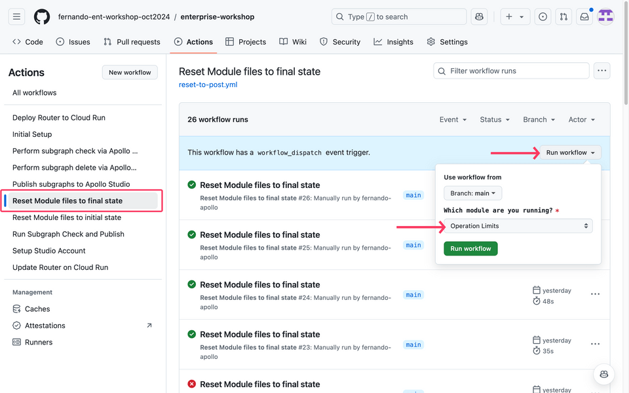Image resolution: width=629 pixels, height=393 pixels.
Task: Click the Attestations checkmark icon
Action: tap(16, 326)
